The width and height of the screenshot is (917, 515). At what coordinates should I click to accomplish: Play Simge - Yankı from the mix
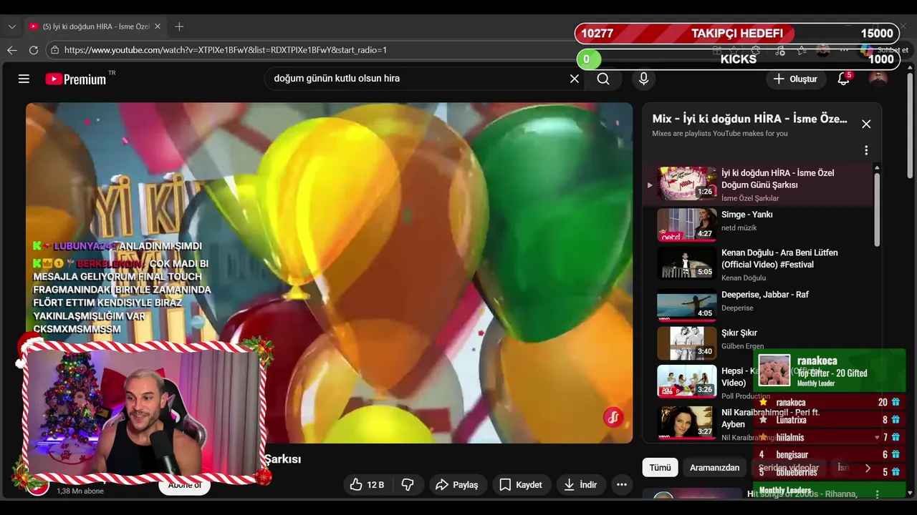click(x=759, y=224)
